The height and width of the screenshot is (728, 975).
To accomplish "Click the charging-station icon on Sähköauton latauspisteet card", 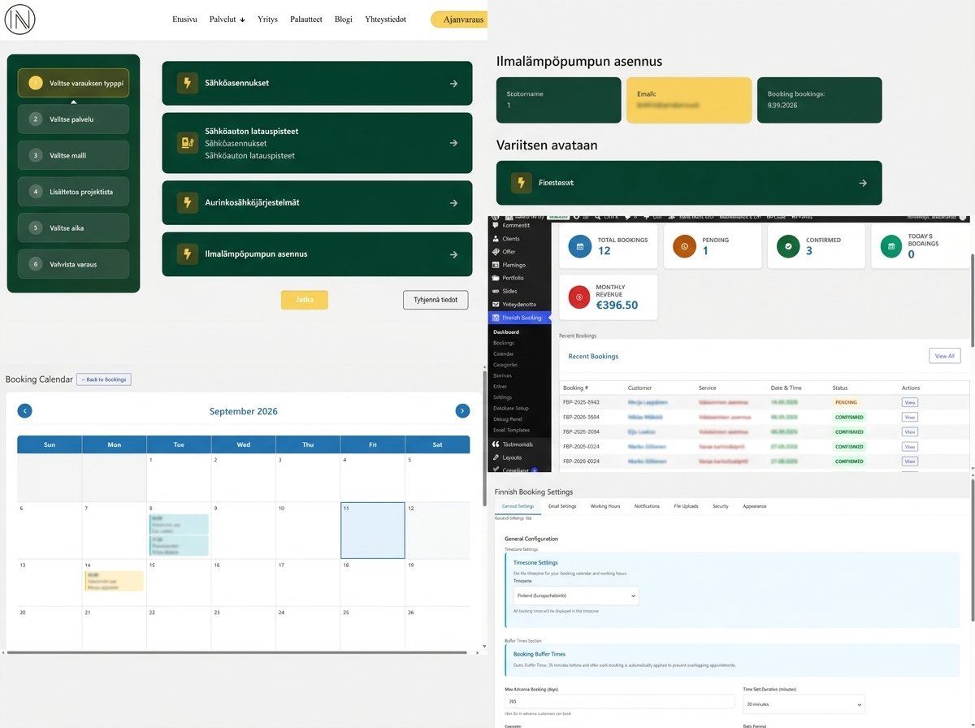I will pos(188,143).
